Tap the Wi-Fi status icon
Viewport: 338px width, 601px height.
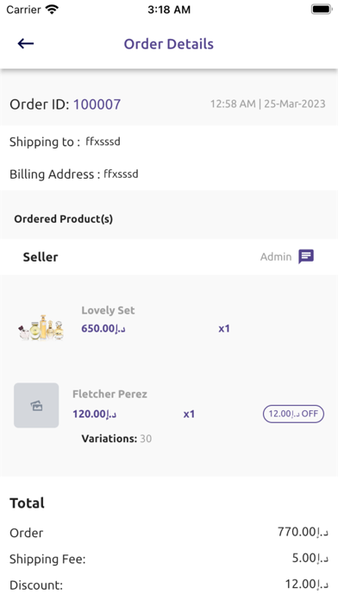click(x=51, y=9)
